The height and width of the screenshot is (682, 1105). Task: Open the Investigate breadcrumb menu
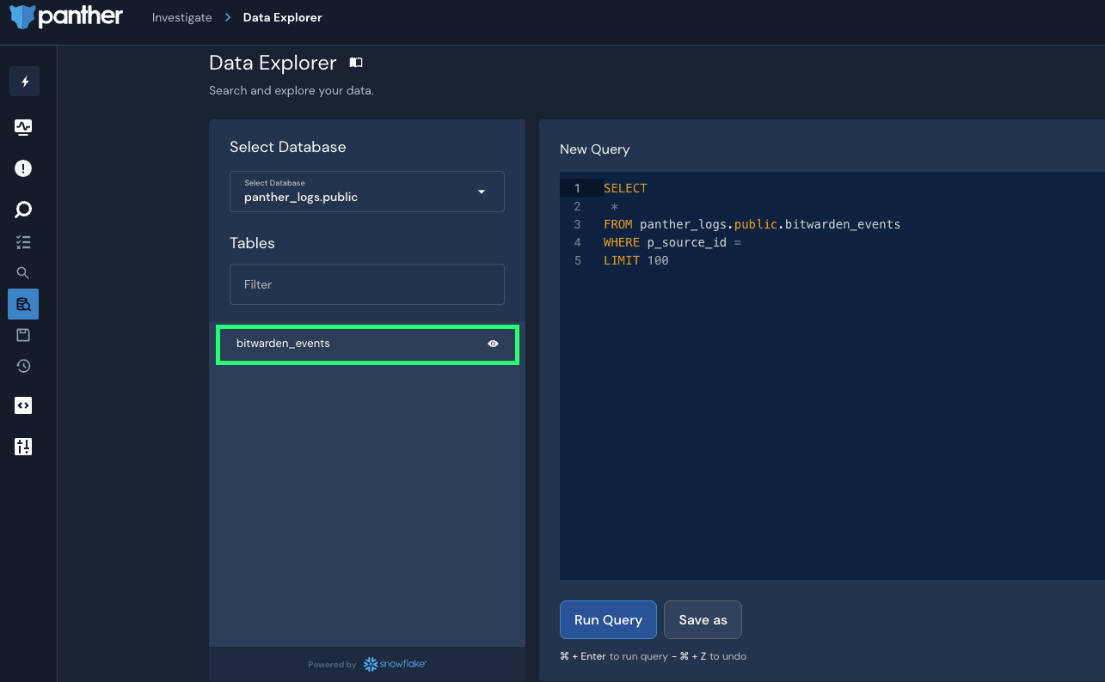(x=181, y=16)
